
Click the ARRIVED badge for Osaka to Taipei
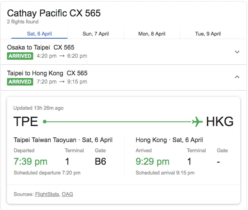pos(20,56)
